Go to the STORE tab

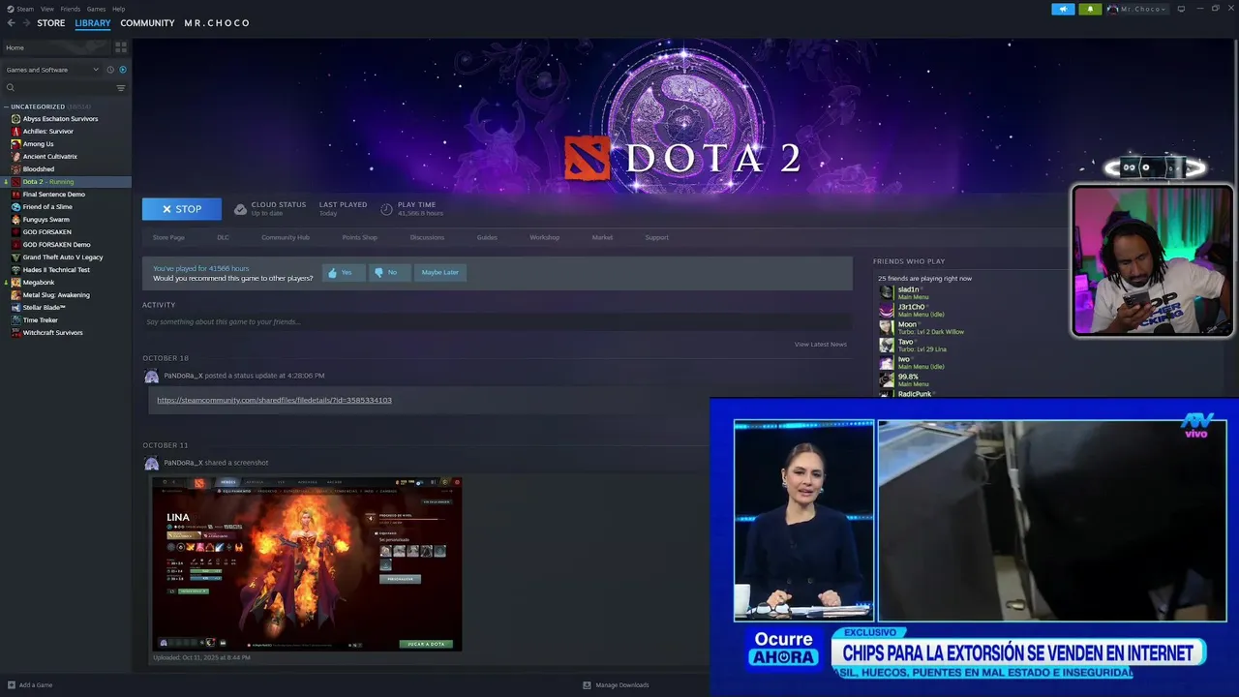click(51, 23)
